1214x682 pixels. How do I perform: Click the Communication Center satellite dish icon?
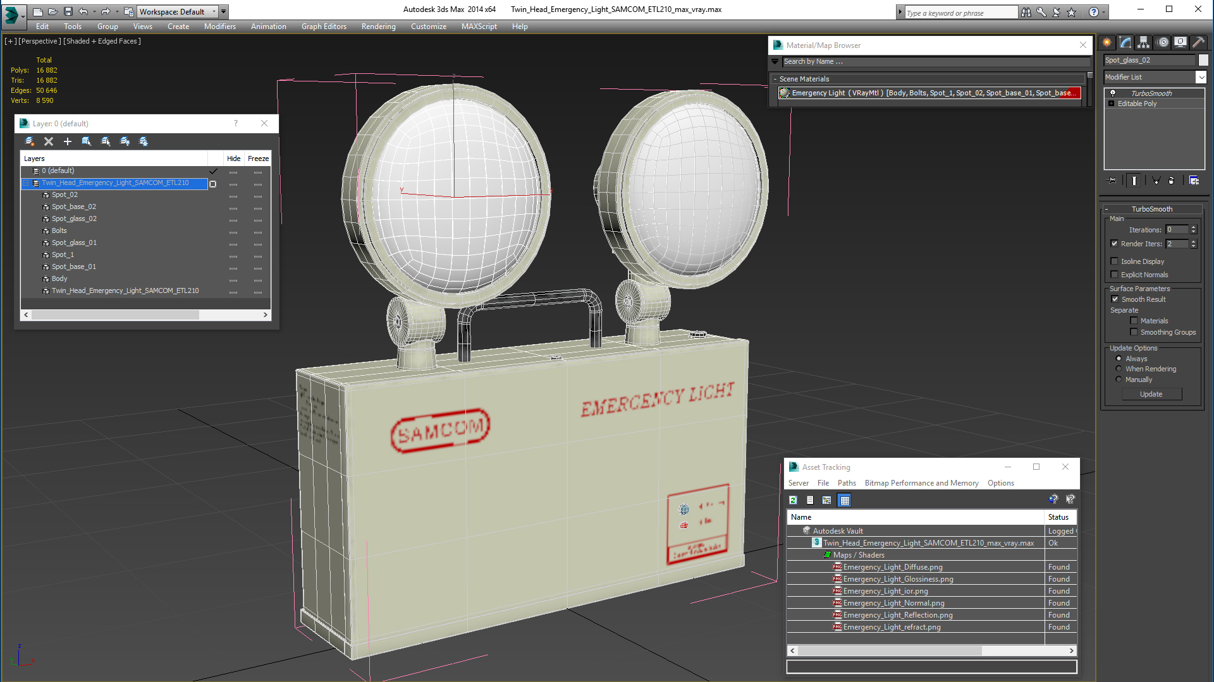tap(1056, 12)
